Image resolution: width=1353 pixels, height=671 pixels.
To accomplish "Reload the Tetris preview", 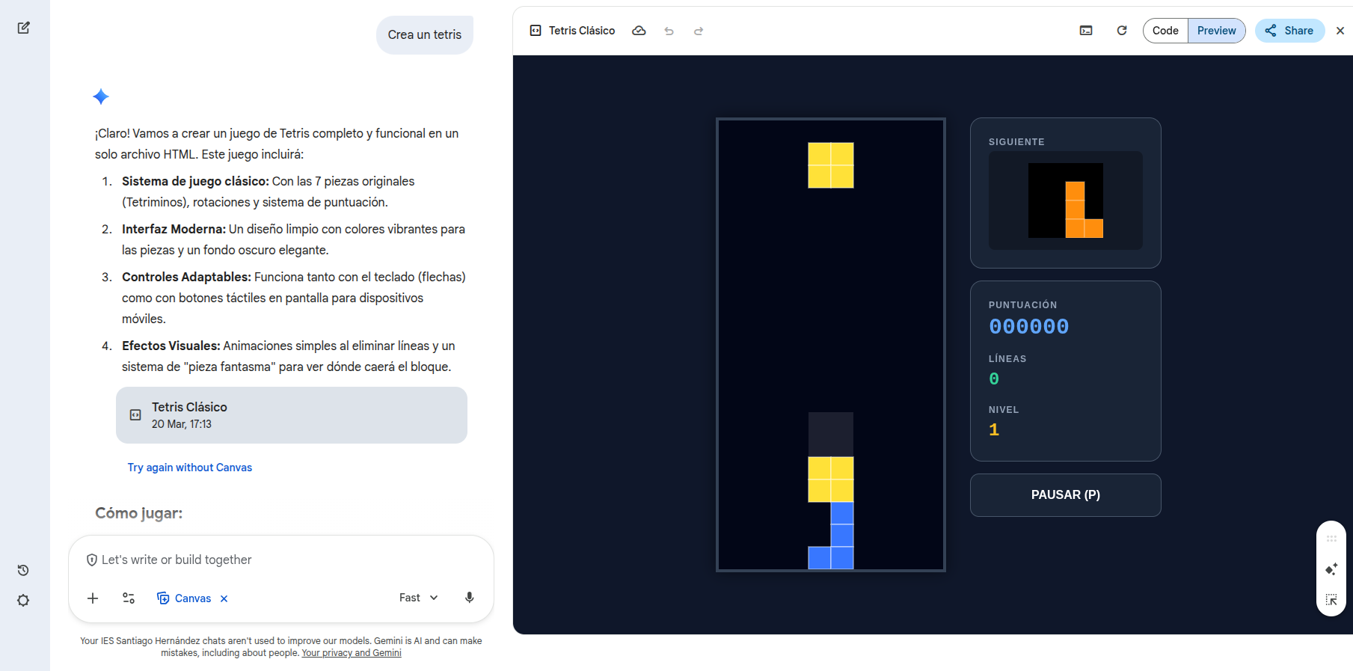I will tap(1122, 31).
